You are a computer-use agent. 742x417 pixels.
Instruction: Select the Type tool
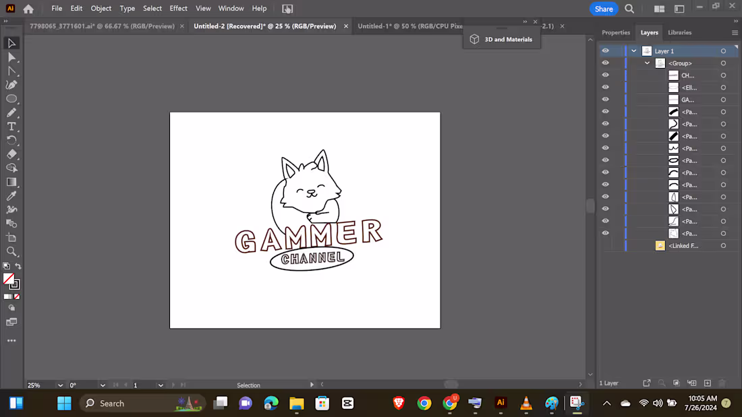[x=11, y=126]
